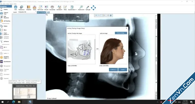Activate the SpotLight tool
The height and width of the screenshot is (104, 195).
coord(88,8)
